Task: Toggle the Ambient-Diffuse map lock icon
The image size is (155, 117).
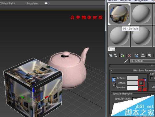Action: pos(145,80)
